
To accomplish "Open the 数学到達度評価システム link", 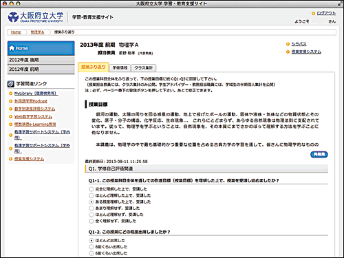I will [34, 109].
